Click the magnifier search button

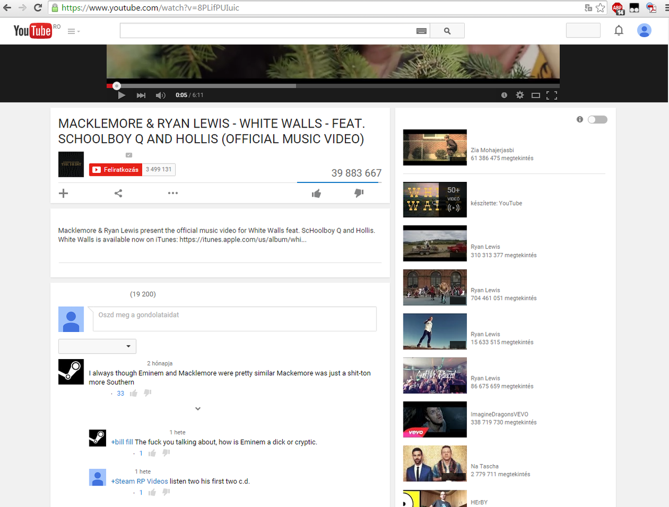[x=447, y=31]
